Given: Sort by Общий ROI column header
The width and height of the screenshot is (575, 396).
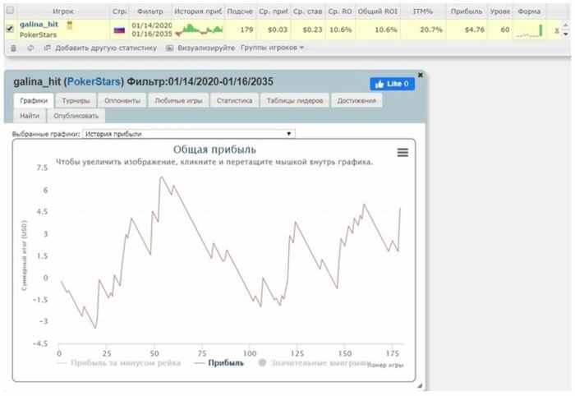Looking at the screenshot, I should pos(377,12).
